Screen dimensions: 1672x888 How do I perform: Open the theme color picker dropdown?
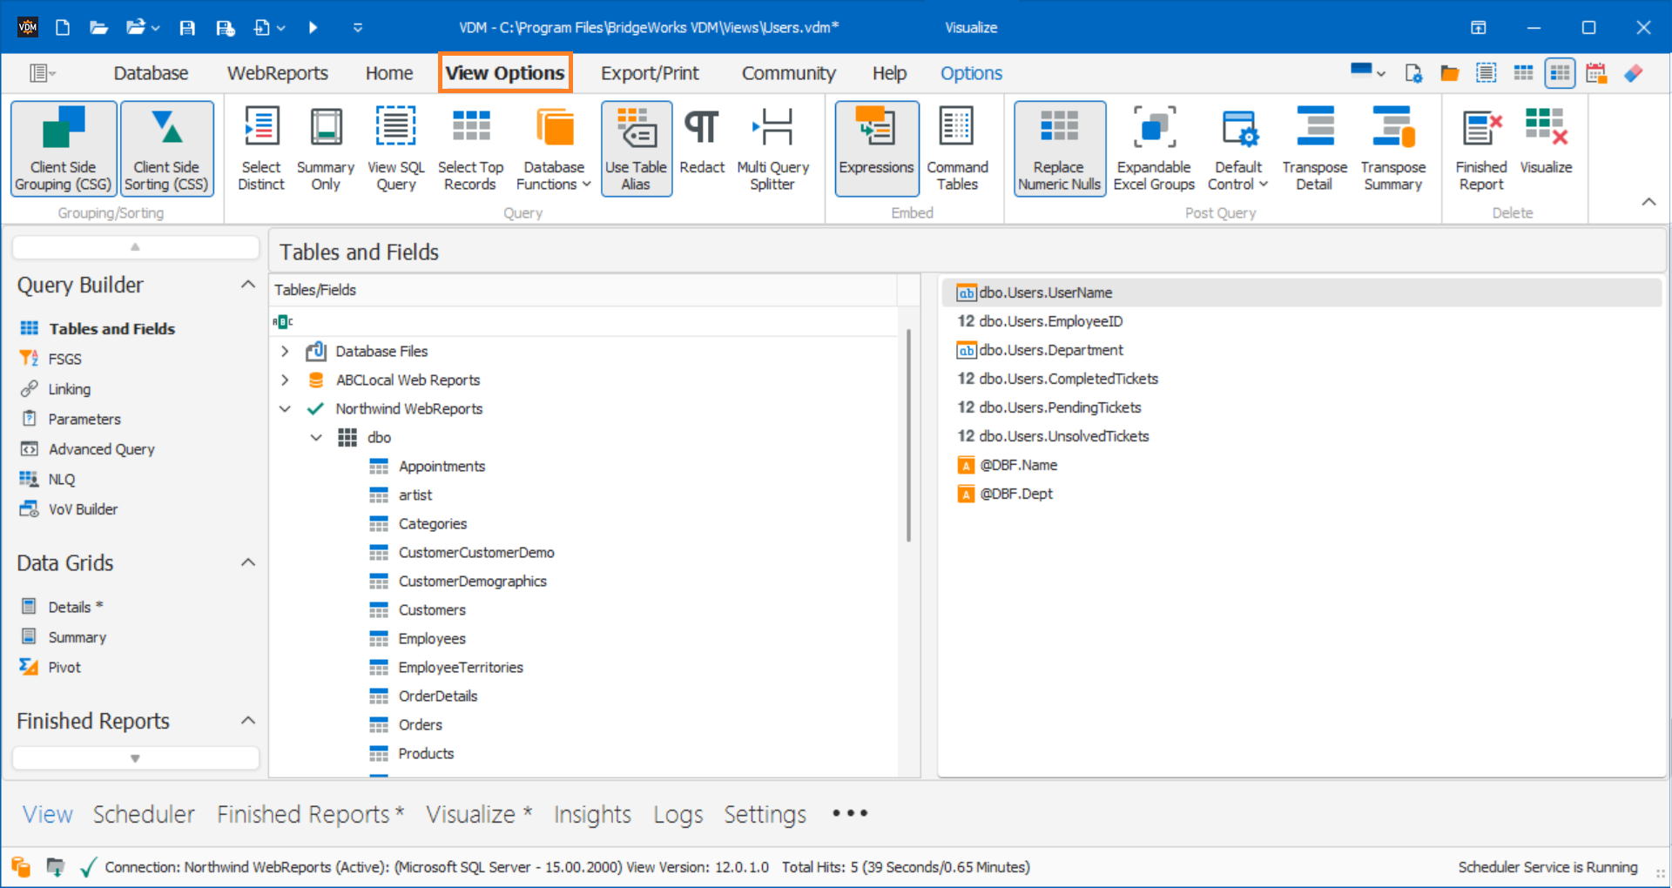(x=1367, y=73)
